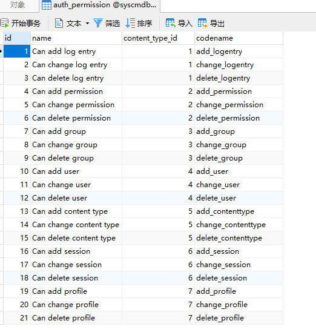Screen dimensions: 316x335
Task: Click the add_contenttype codename cell
Action: click(x=239, y=211)
